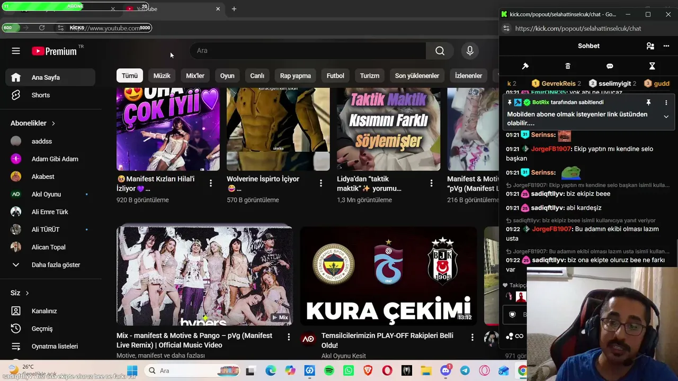The width and height of the screenshot is (678, 381).
Task: Open viewer list icon in Kick chat header
Action: pyautogui.click(x=650, y=46)
